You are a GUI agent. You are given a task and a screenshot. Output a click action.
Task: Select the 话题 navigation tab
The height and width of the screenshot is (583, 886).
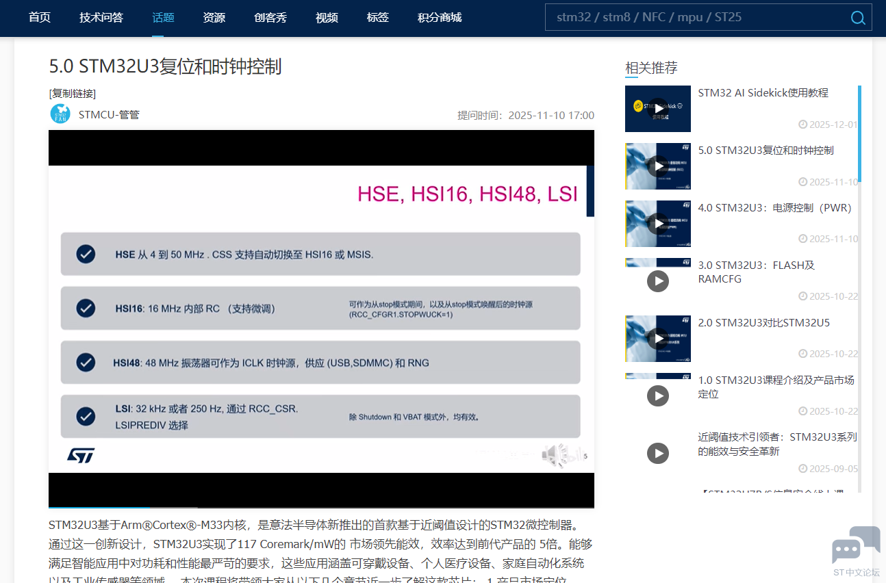tap(163, 18)
